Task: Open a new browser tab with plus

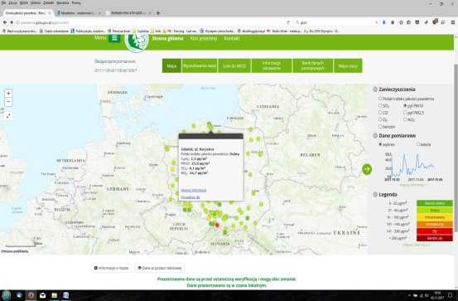Action: [x=158, y=13]
